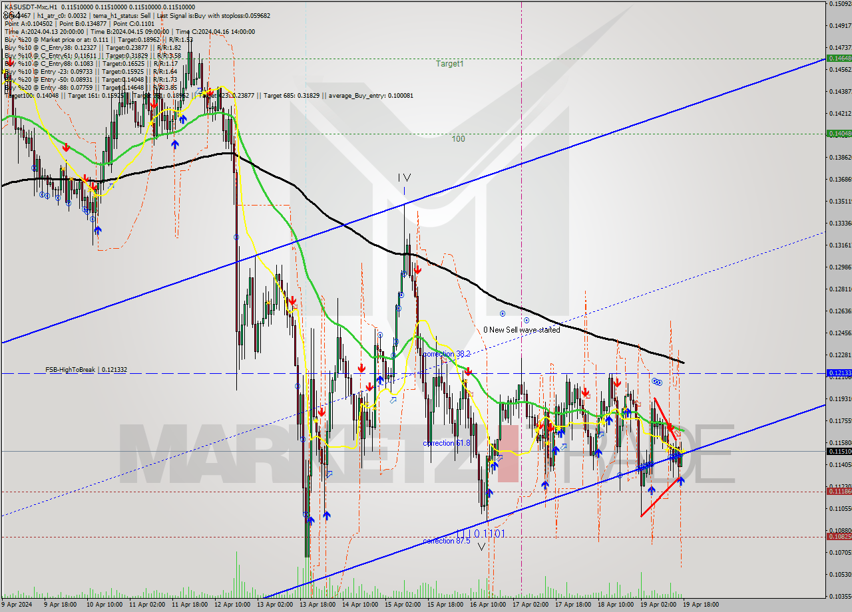Click the KASUSDT-Mxc,H1 symbol title

30,7
